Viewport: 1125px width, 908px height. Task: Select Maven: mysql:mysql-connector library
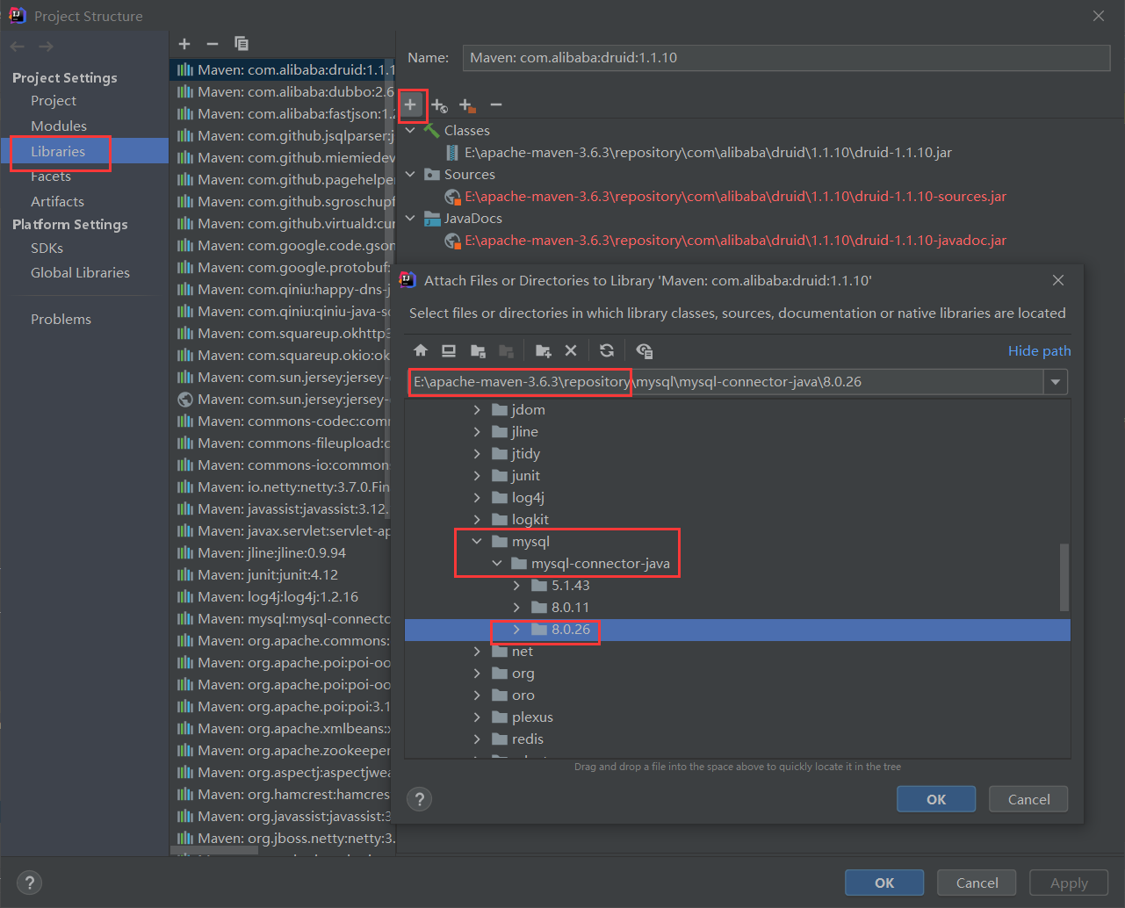pos(281,619)
